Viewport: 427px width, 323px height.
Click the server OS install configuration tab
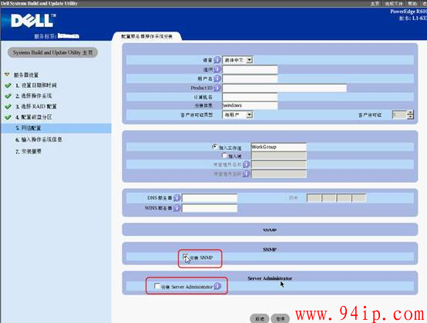click(146, 36)
